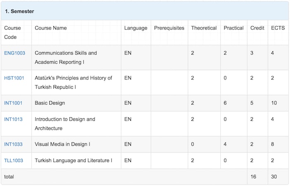Open the INT1033 course link
Screen dimensions: 290x186
(x=13, y=144)
